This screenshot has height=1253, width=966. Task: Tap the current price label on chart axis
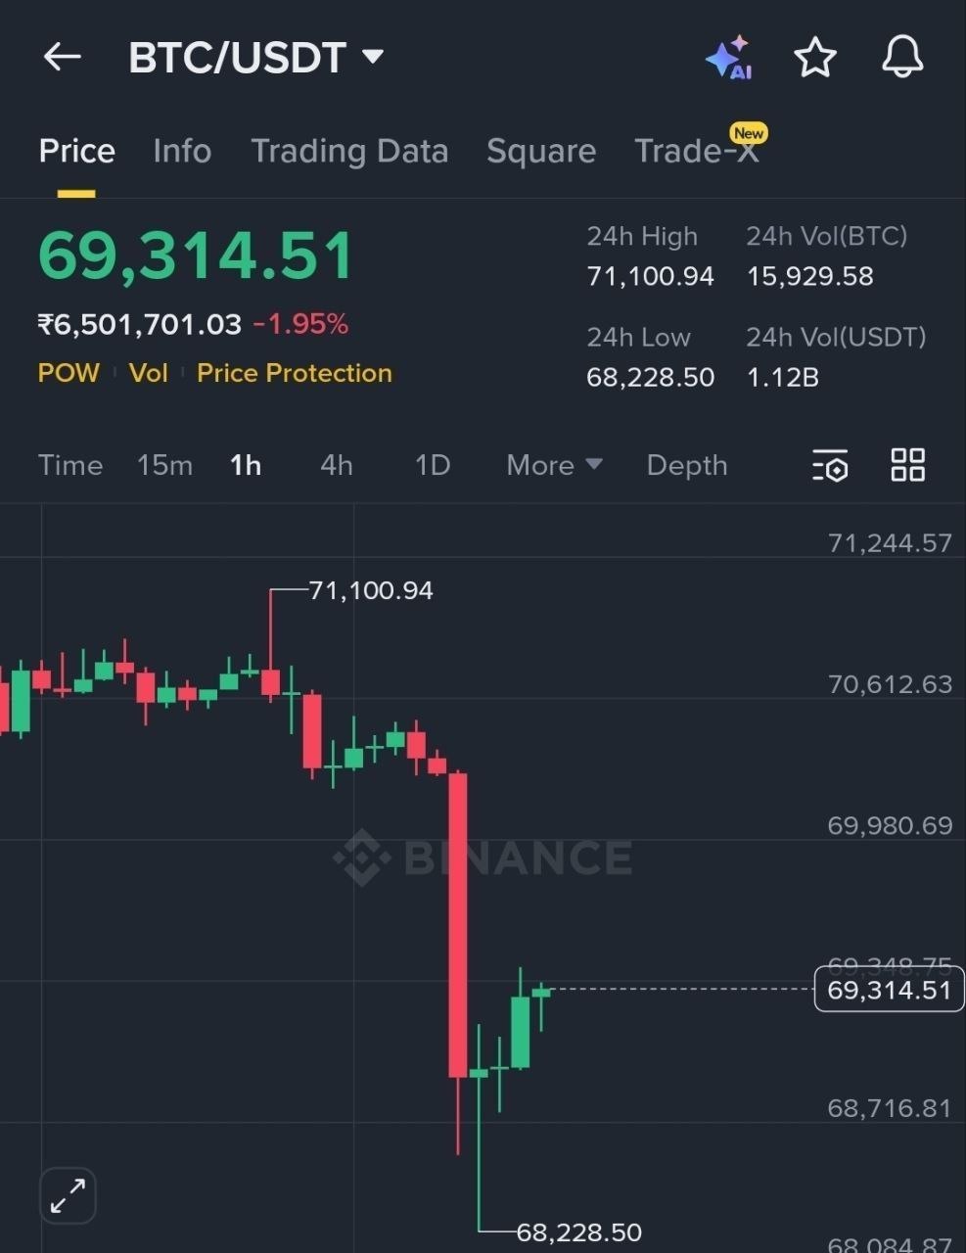tap(889, 990)
